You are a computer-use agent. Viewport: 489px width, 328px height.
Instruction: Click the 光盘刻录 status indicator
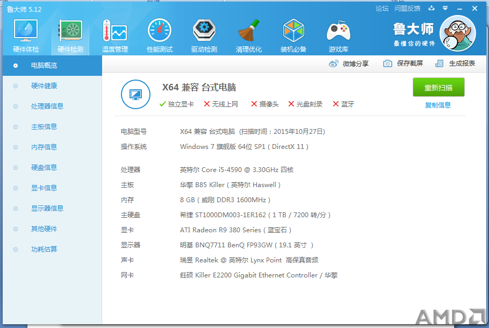tap(305, 104)
